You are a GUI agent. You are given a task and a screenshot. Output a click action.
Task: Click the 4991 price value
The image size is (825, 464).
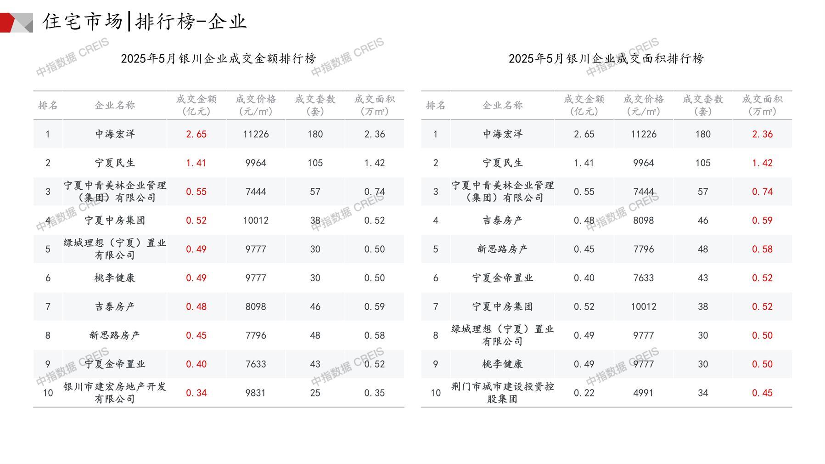[x=643, y=393]
